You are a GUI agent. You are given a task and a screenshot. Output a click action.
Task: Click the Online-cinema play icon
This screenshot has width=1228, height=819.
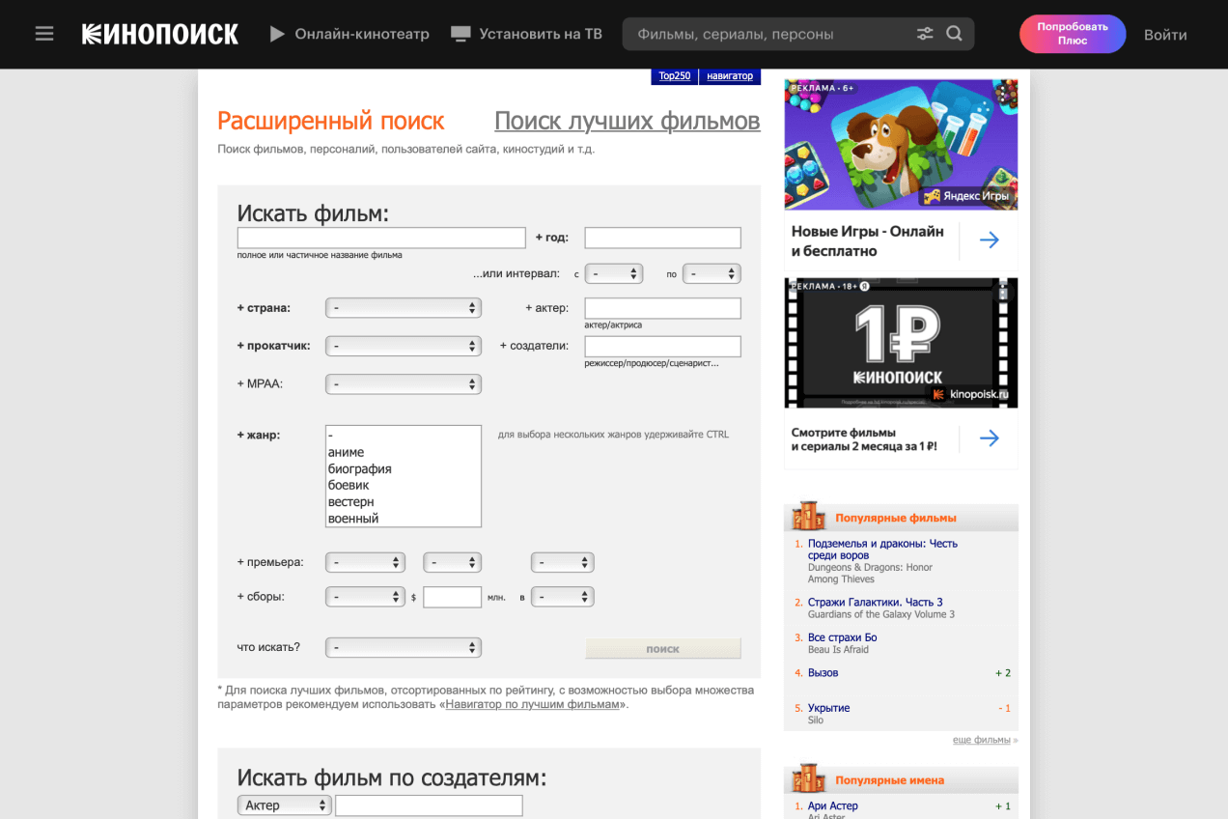coord(277,34)
